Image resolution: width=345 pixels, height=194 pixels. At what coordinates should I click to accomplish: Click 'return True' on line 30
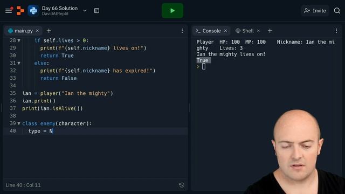point(57,56)
